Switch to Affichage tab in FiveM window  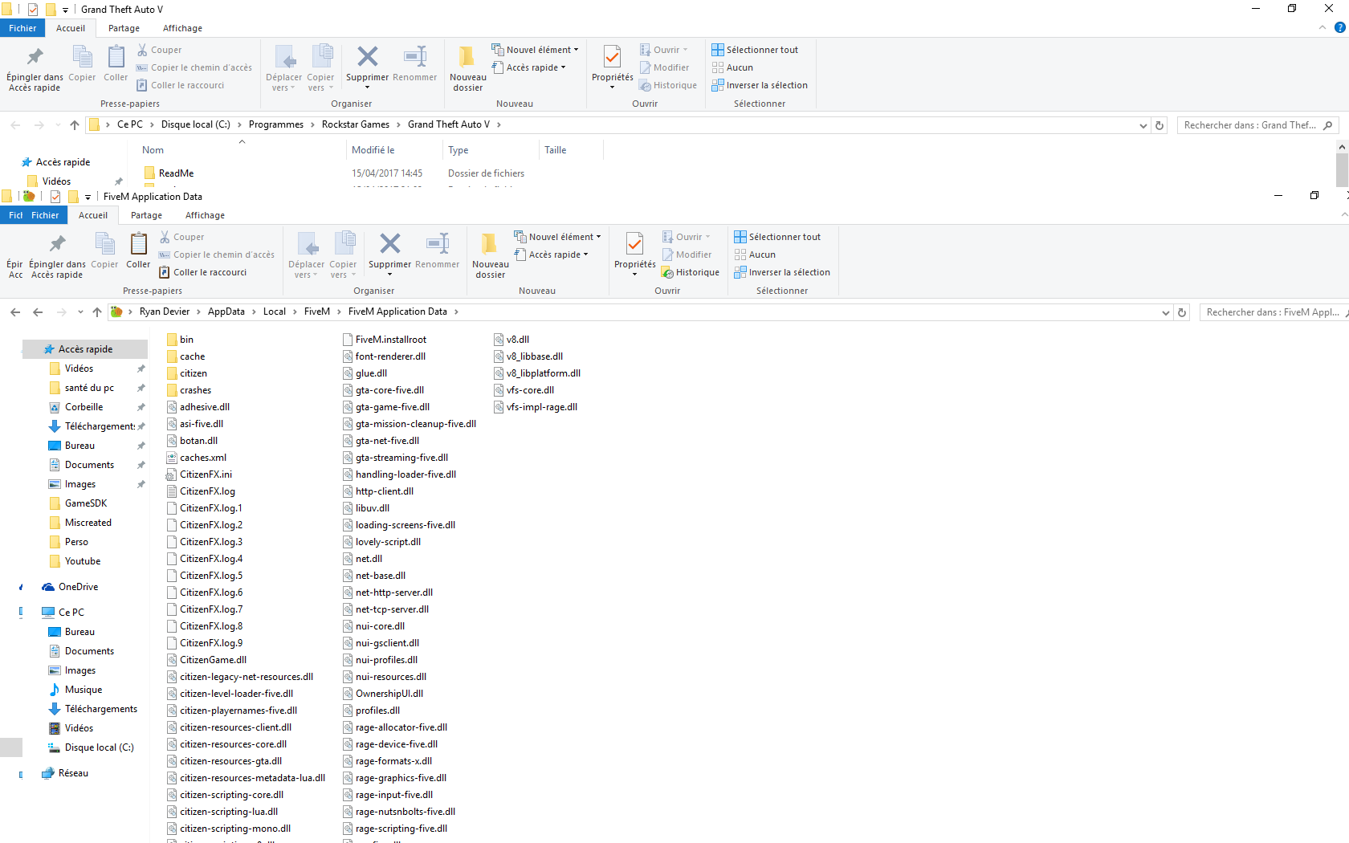205,215
